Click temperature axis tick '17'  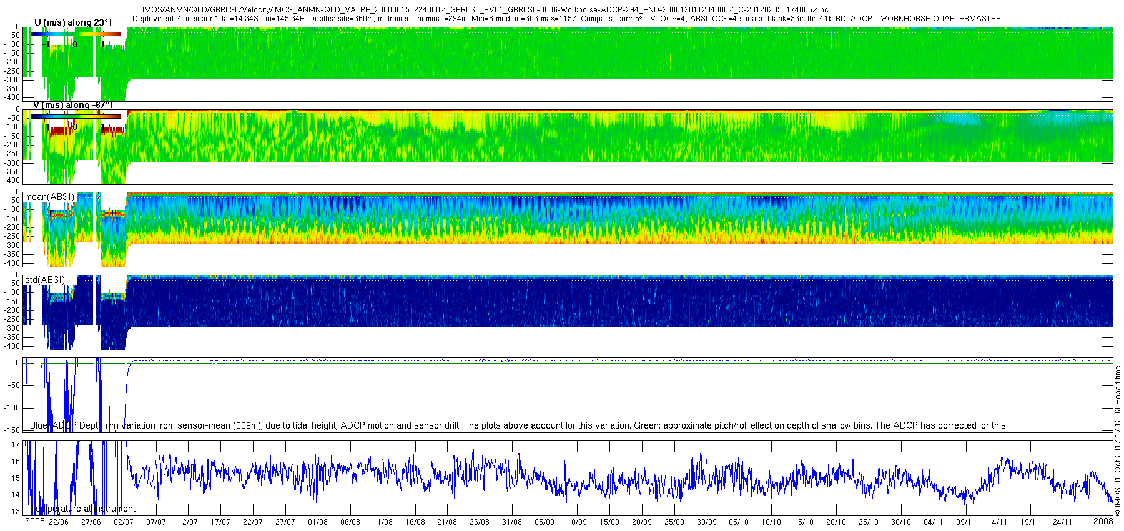[16, 445]
